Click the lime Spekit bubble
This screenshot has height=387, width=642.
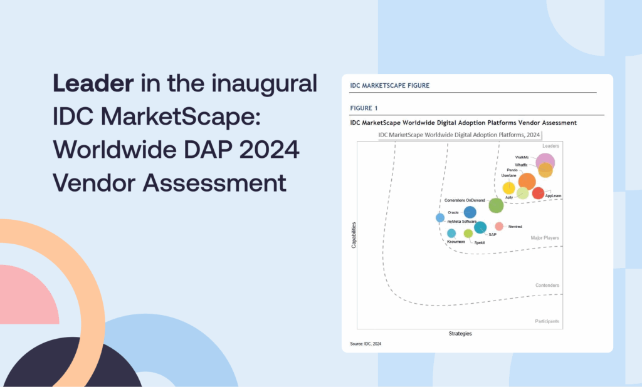[x=468, y=234]
